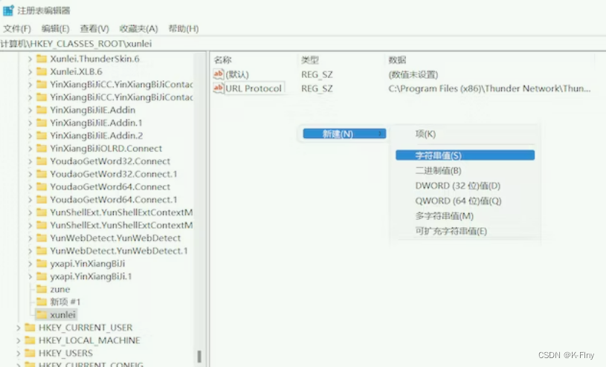Click the string value icon beside (默认)
The width and height of the screenshot is (606, 367).
(x=219, y=74)
